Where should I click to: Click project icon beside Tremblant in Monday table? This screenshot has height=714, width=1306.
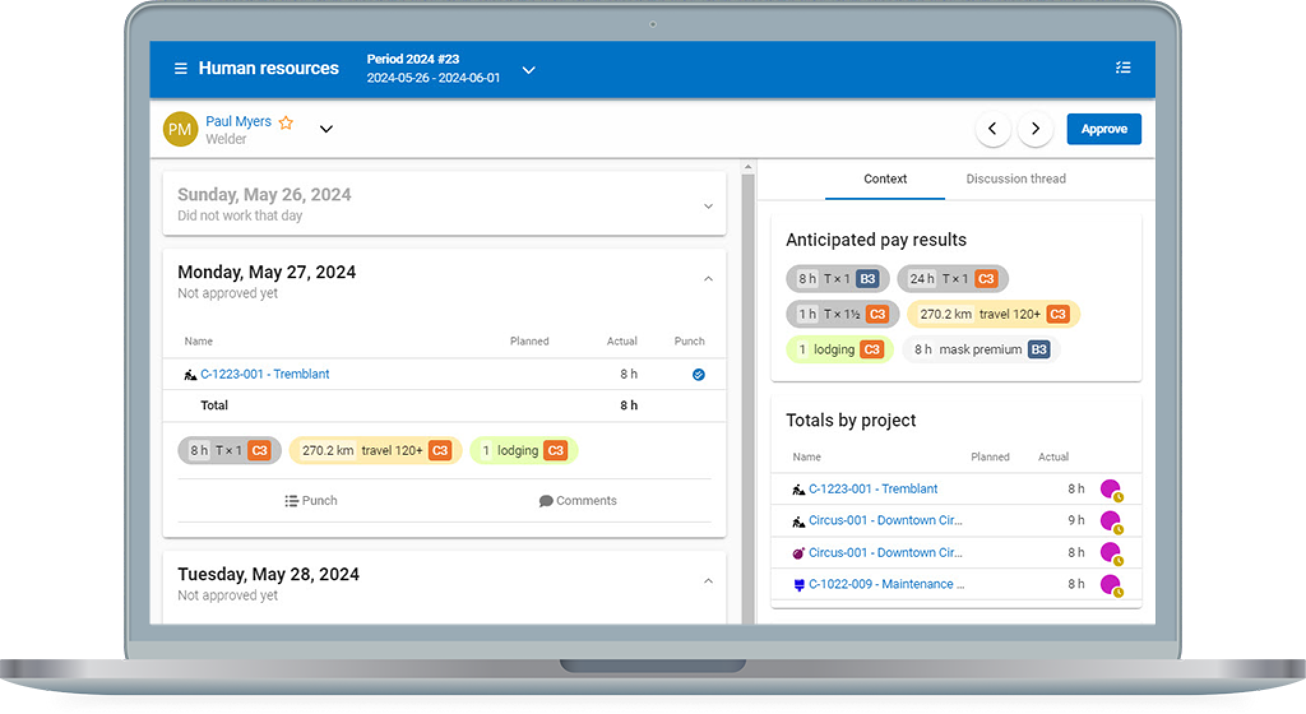coord(190,375)
